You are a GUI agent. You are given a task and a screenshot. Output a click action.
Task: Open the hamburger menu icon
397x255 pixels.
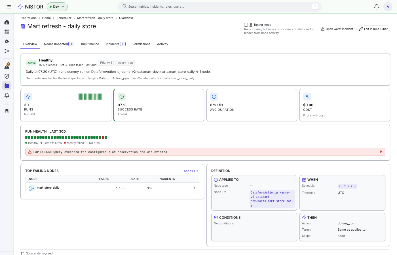(9, 7)
